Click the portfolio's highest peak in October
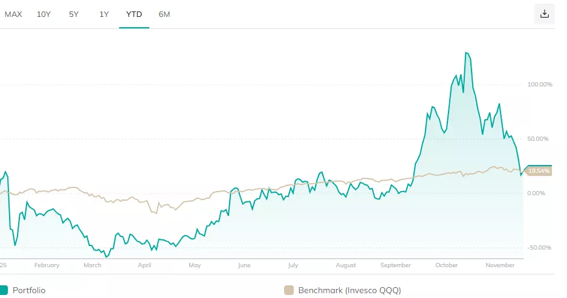The image size is (567, 298). pos(466,53)
